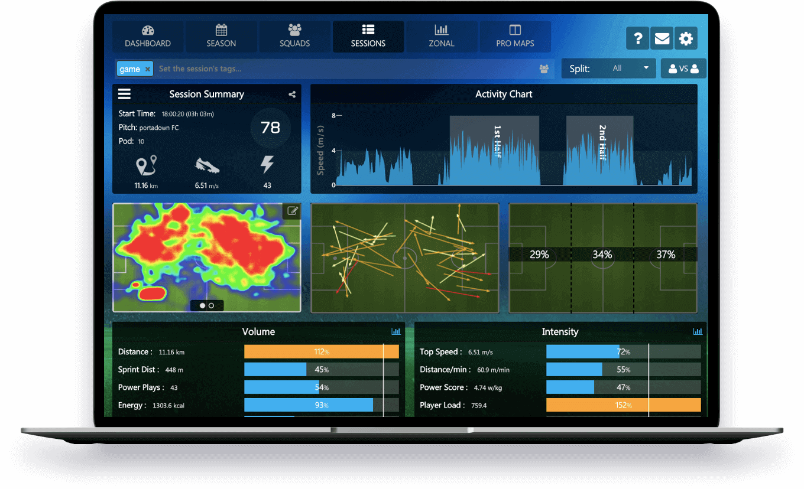Click the help question mark icon
This screenshot has width=804, height=489.
638,38
